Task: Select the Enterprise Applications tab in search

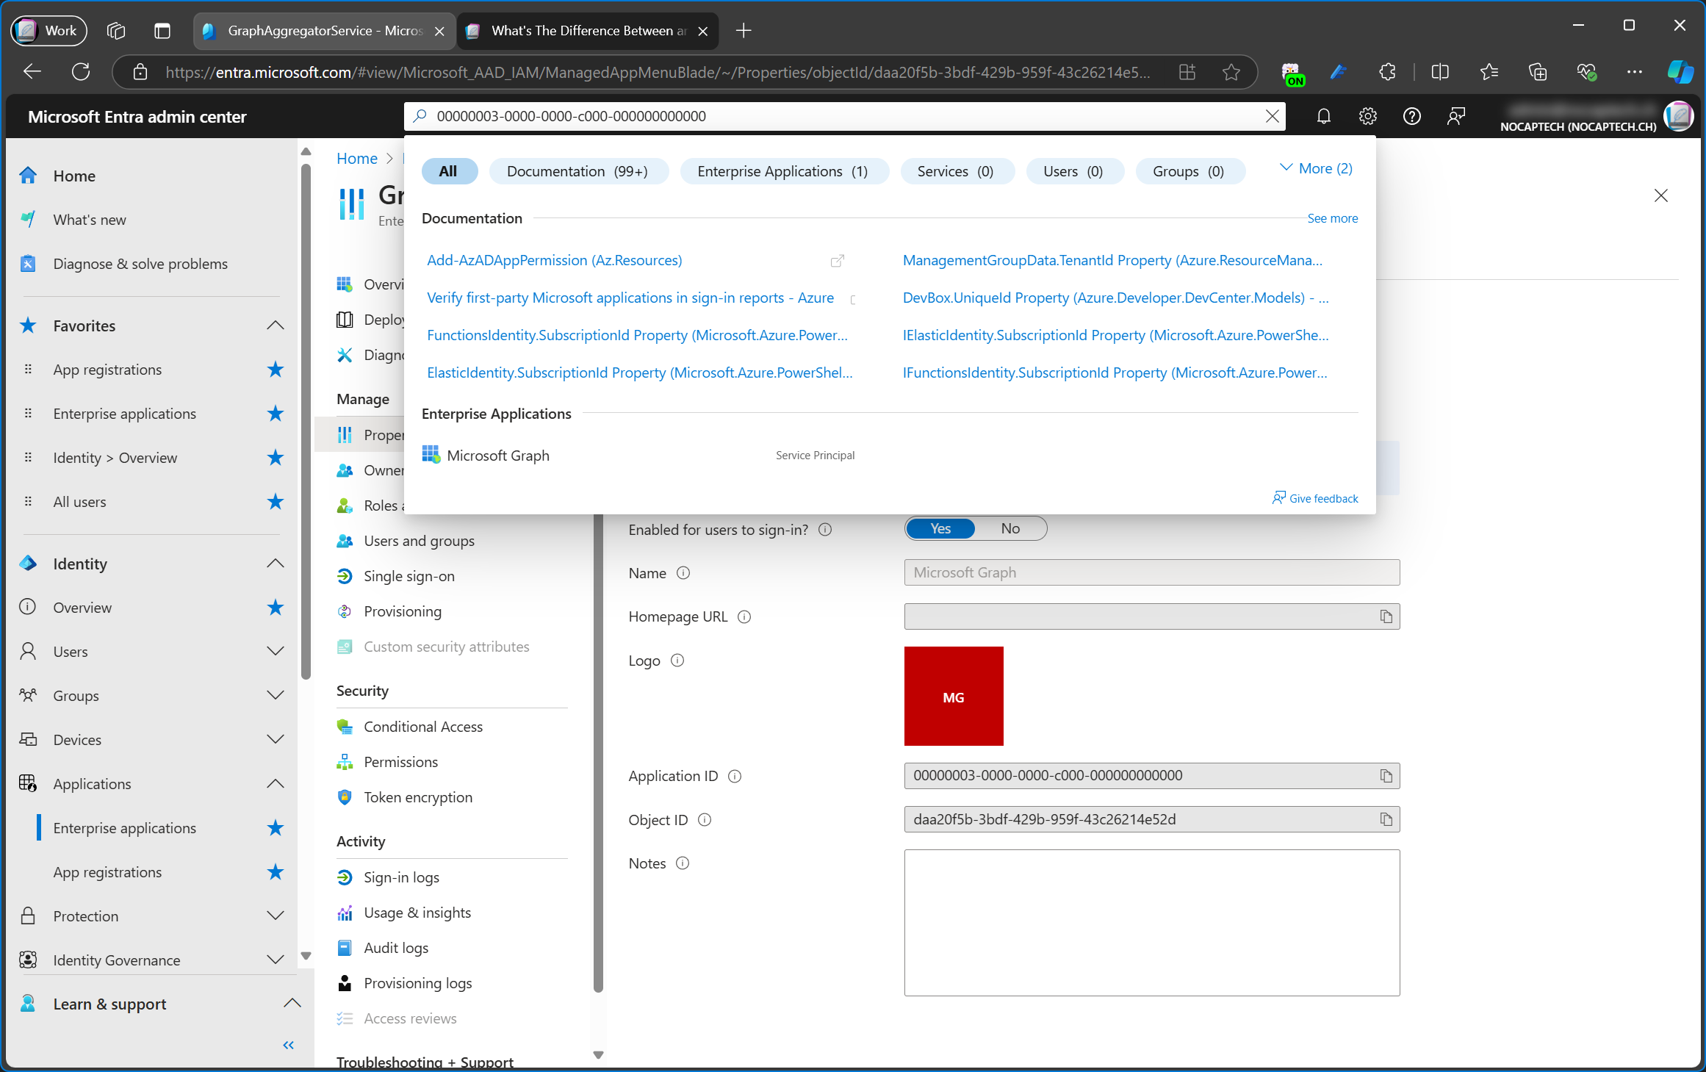Action: (x=782, y=169)
